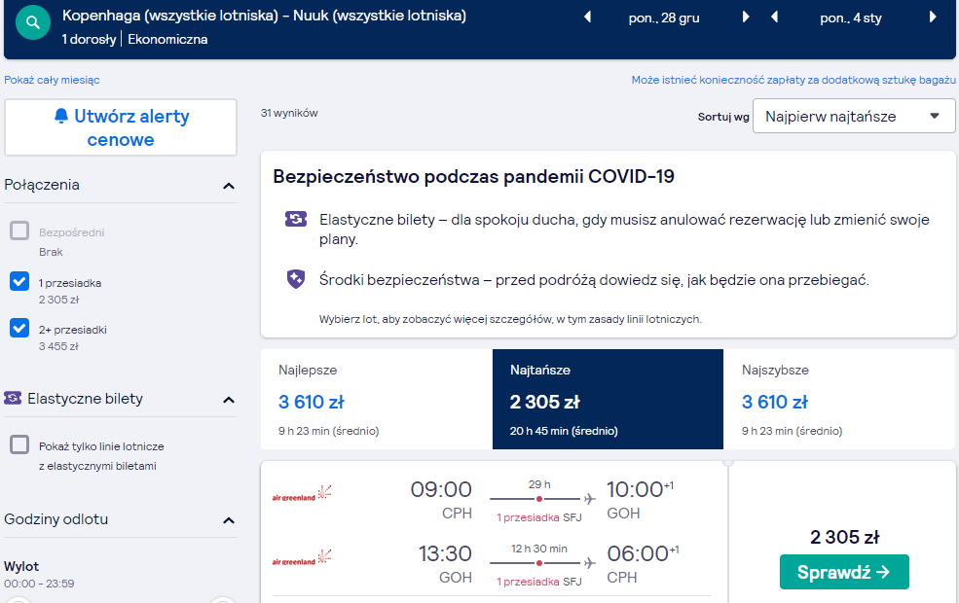
Task: Enable flexible tickets airlines only checkbox
Action: pyautogui.click(x=19, y=444)
